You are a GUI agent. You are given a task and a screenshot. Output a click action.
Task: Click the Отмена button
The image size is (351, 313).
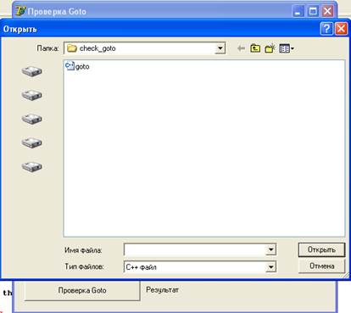pyautogui.click(x=321, y=266)
